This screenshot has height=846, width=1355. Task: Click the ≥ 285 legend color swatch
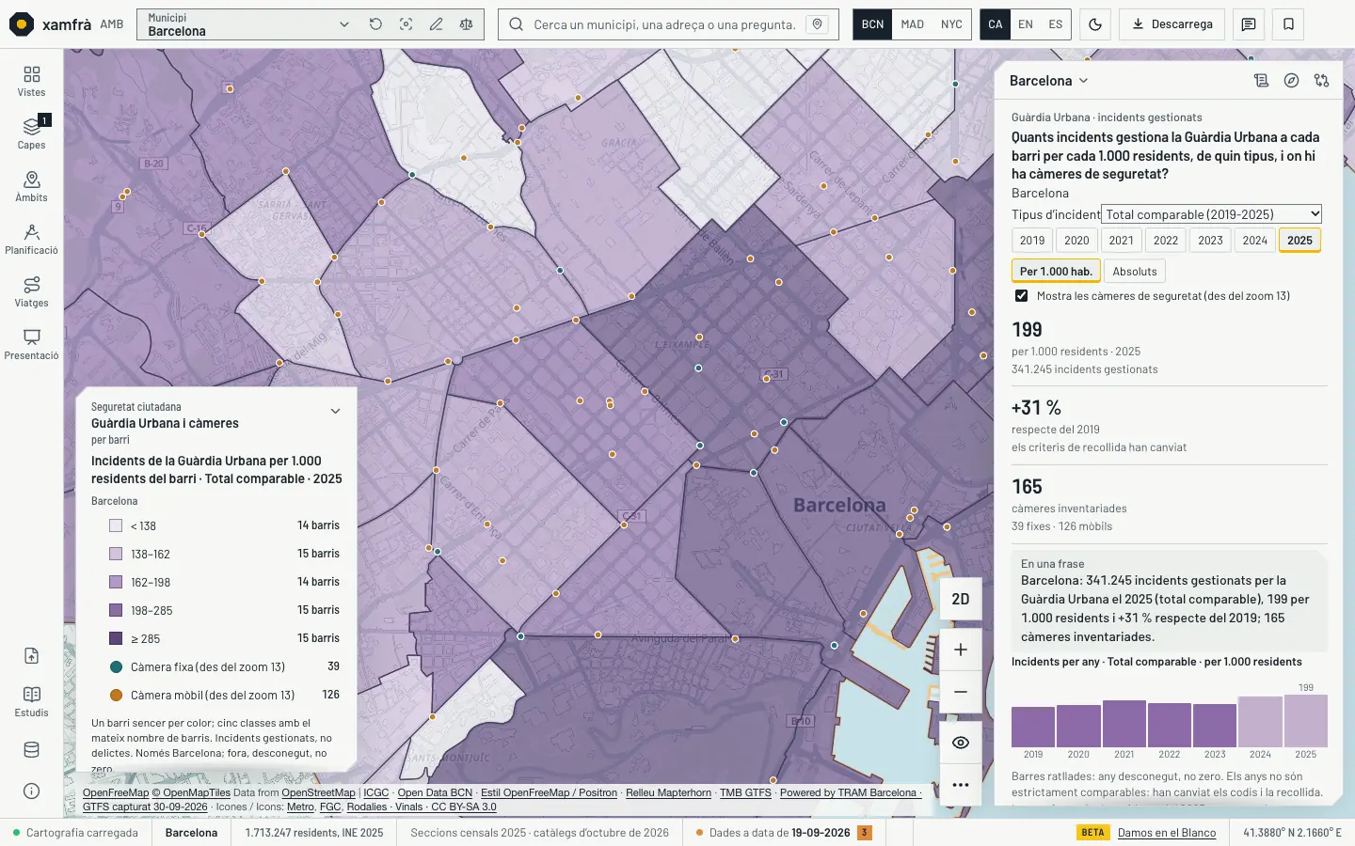(x=116, y=638)
